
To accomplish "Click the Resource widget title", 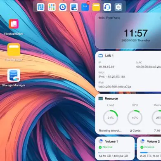I will pyautogui.click(x=111, y=99).
